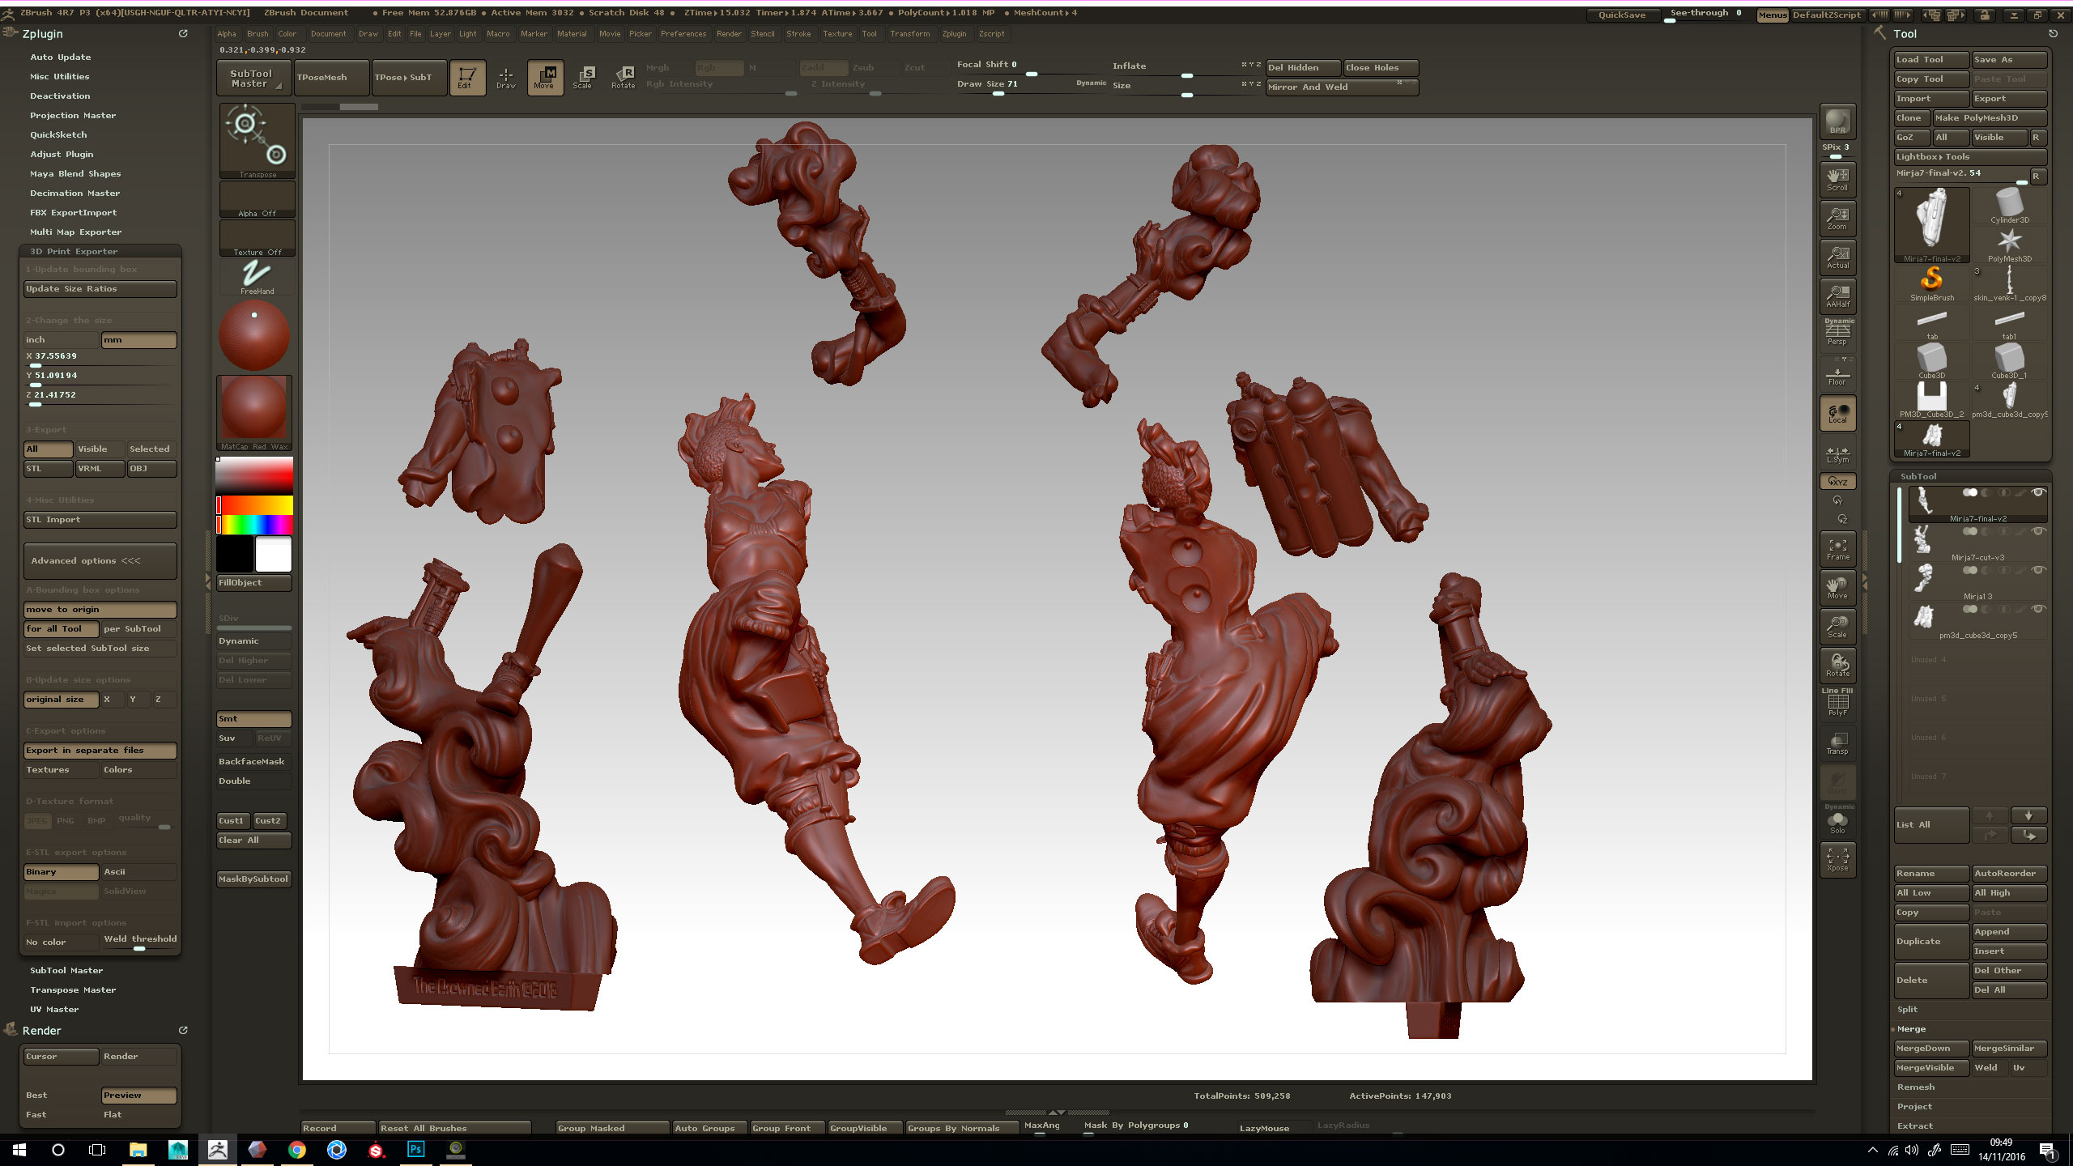This screenshot has height=1166, width=2073.
Task: Toggle Local transformation mode
Action: [1837, 412]
